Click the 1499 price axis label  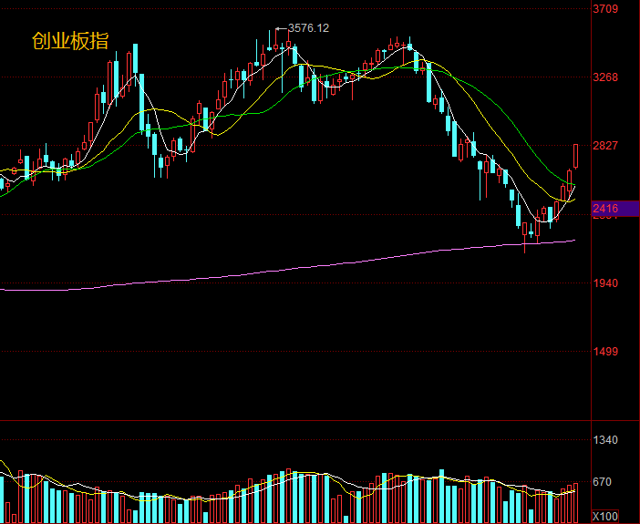(x=605, y=352)
